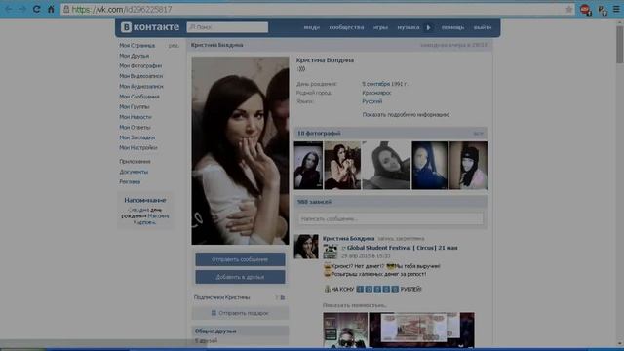Open музыка in the header menu
The height and width of the screenshot is (351, 624).
[x=408, y=27]
